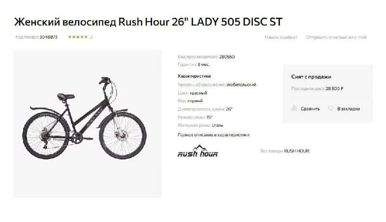Open Все товары RUSH HOUR link

pyautogui.click(x=285, y=151)
